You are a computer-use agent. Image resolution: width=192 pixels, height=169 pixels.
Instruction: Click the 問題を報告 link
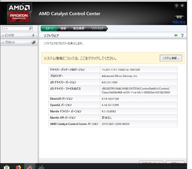(x=179, y=22)
